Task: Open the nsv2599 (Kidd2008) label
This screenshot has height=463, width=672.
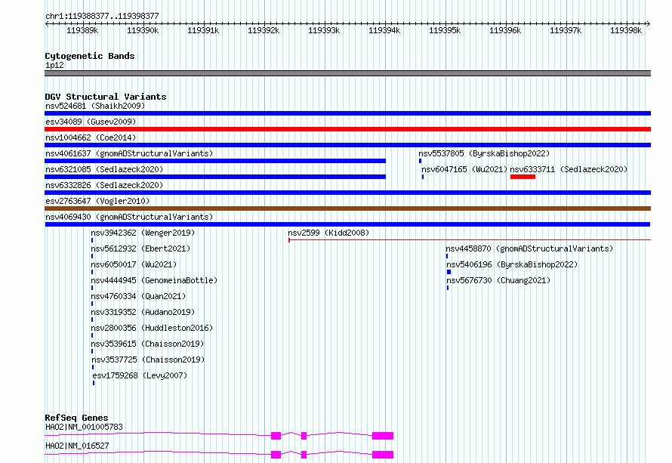Action: click(x=328, y=233)
